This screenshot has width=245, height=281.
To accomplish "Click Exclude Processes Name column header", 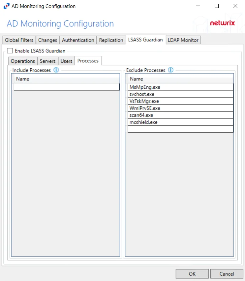I will click(180, 79).
